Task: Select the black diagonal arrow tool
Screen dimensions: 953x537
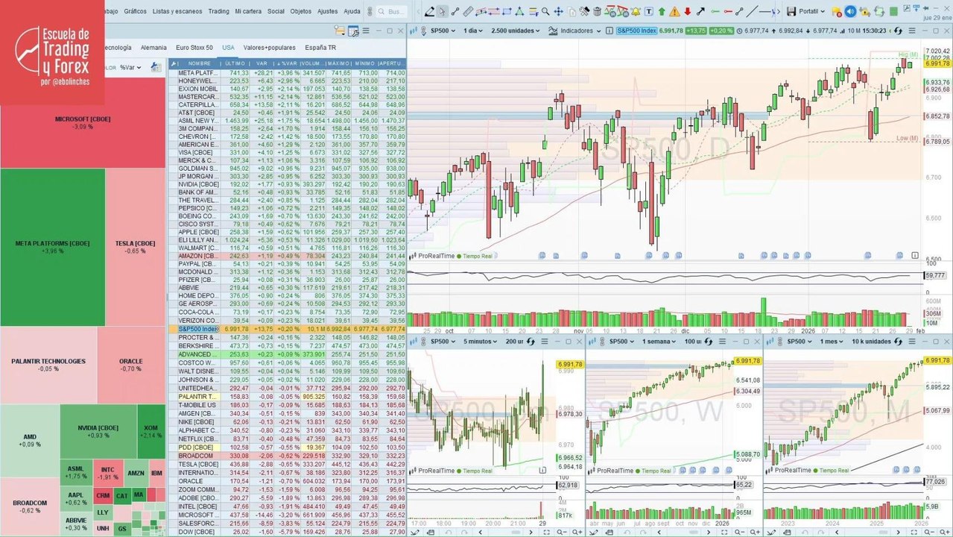Action: coord(700,11)
